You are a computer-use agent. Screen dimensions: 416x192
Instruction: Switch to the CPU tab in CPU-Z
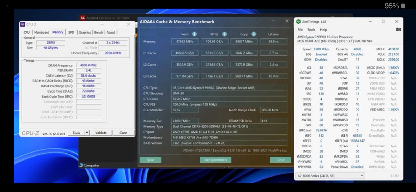coord(27,32)
